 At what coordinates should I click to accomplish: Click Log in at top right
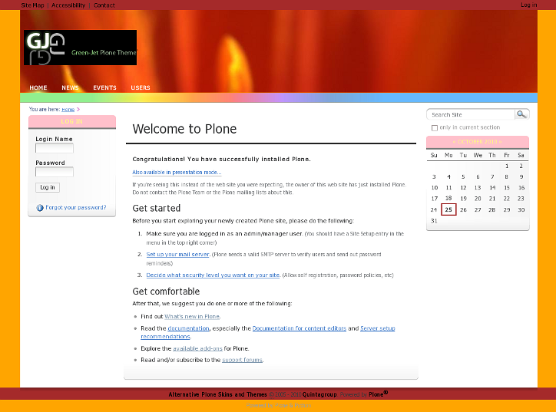coord(528,5)
